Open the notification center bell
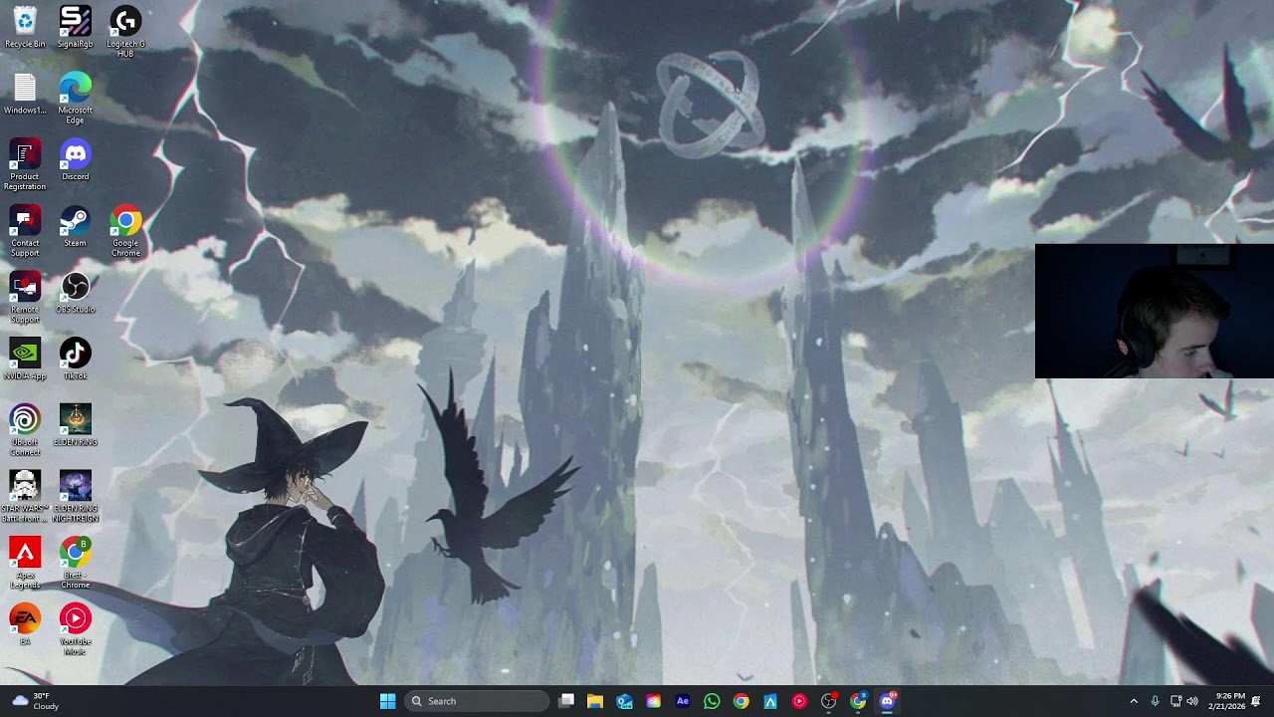Image resolution: width=1274 pixels, height=717 pixels. point(1257,701)
